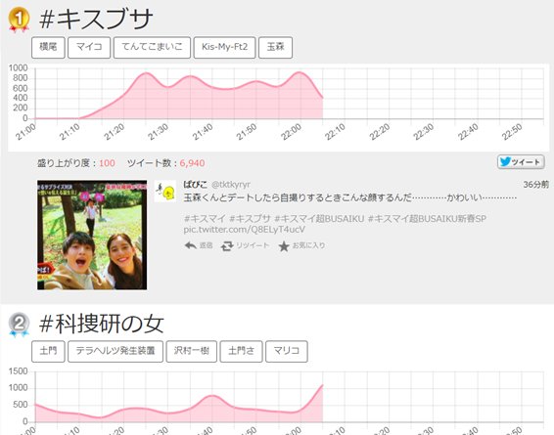Select the マリコ keyword tag
This screenshot has width=554, height=435.
click(287, 351)
